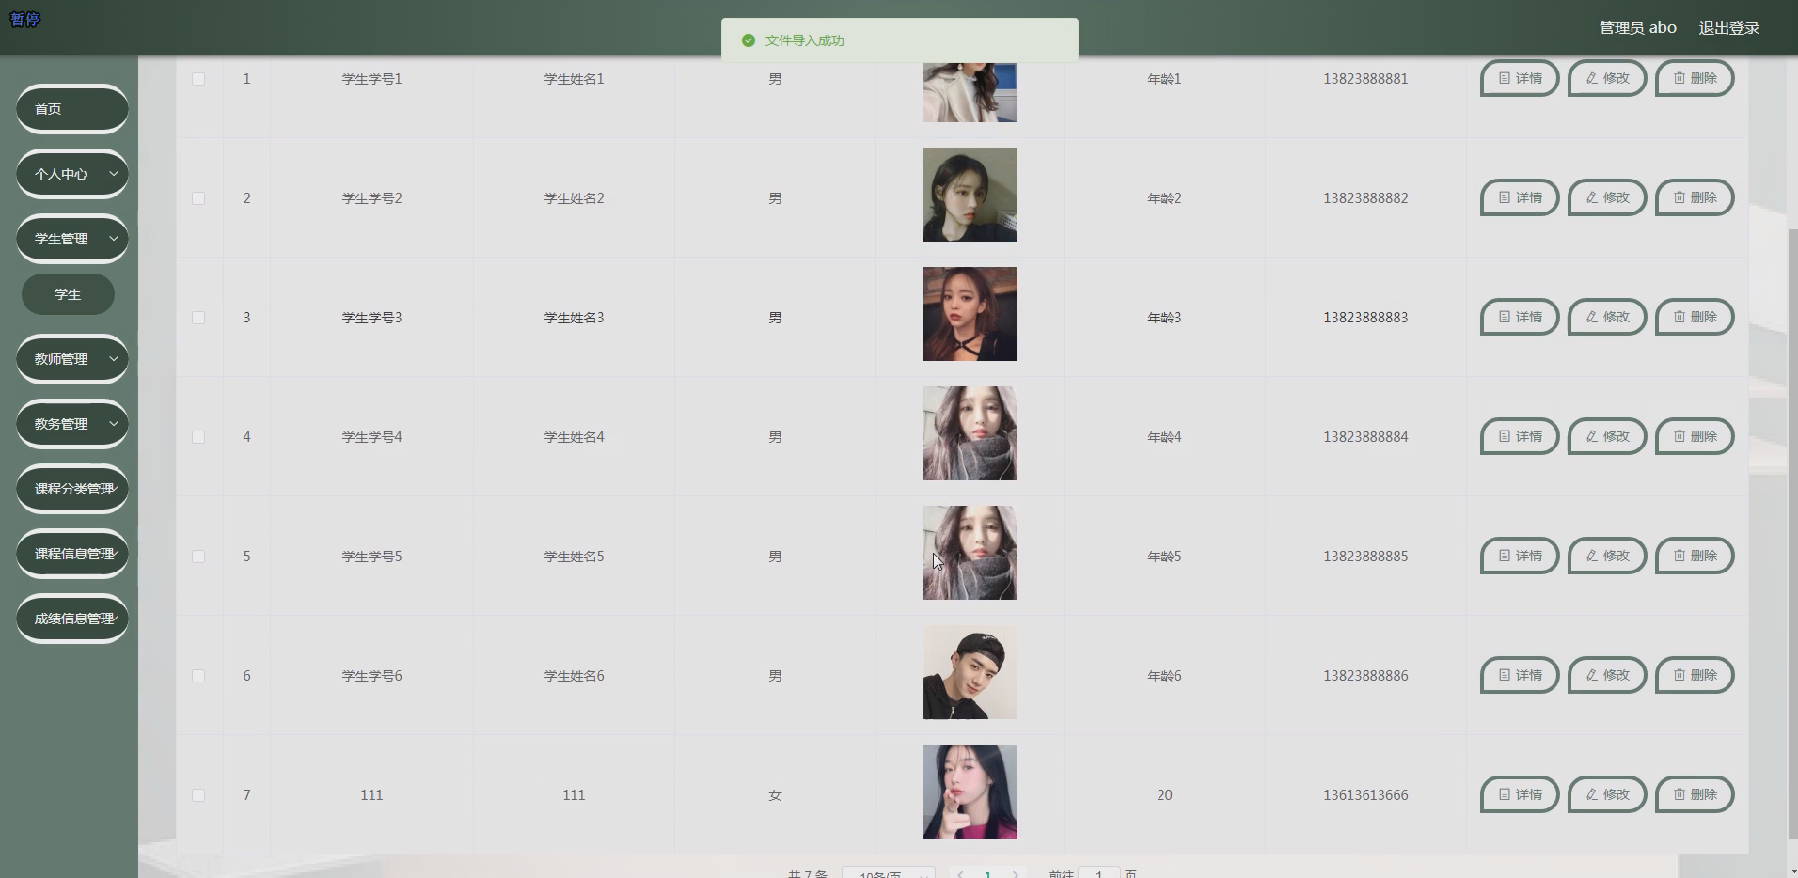This screenshot has width=1798, height=878.
Task: Click phone number 13823888883
Action: [x=1365, y=318]
